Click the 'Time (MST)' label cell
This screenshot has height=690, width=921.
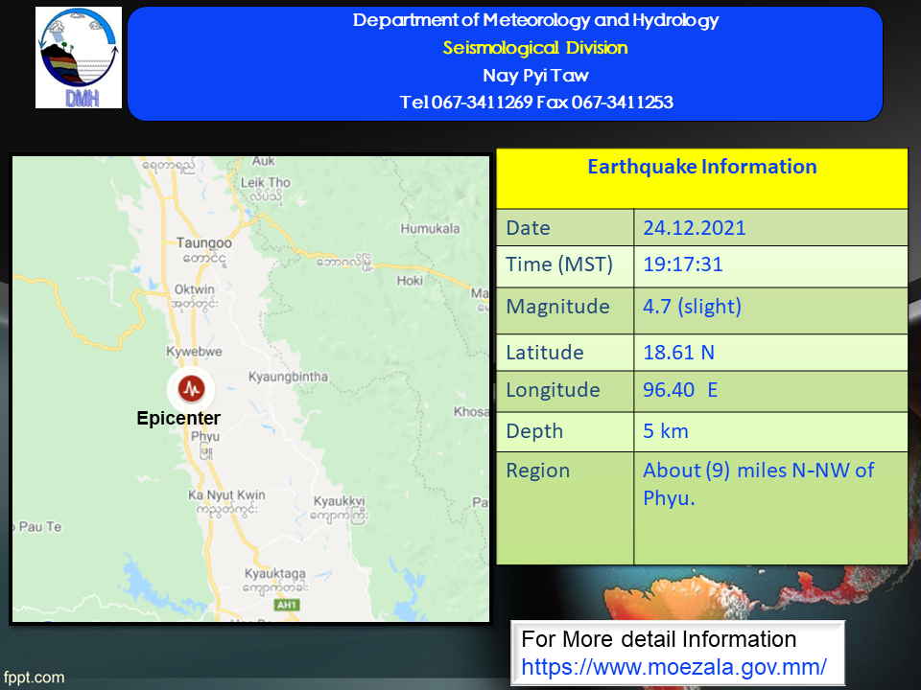(x=565, y=266)
